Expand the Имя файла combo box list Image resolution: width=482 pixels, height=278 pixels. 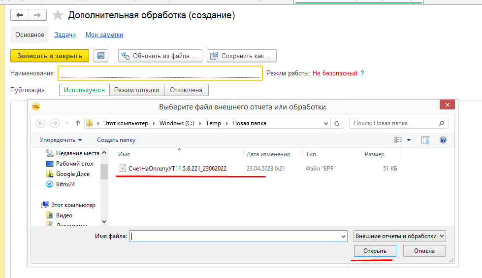tap(343, 237)
